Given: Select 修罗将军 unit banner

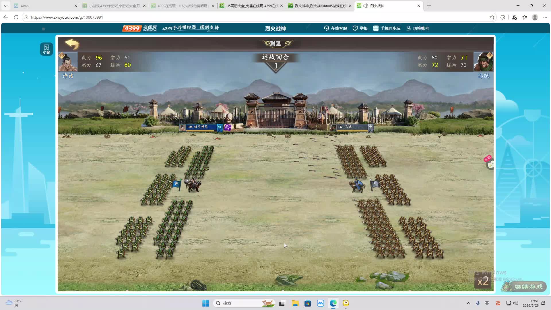Looking at the screenshot, I should pyautogui.click(x=200, y=127).
